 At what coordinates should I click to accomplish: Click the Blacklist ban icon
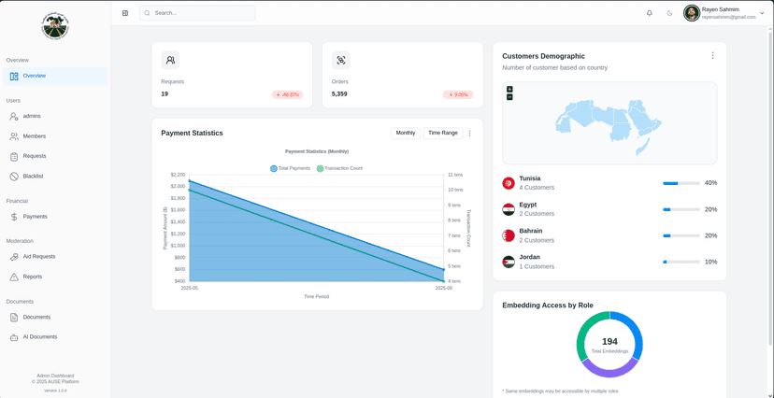pos(14,177)
